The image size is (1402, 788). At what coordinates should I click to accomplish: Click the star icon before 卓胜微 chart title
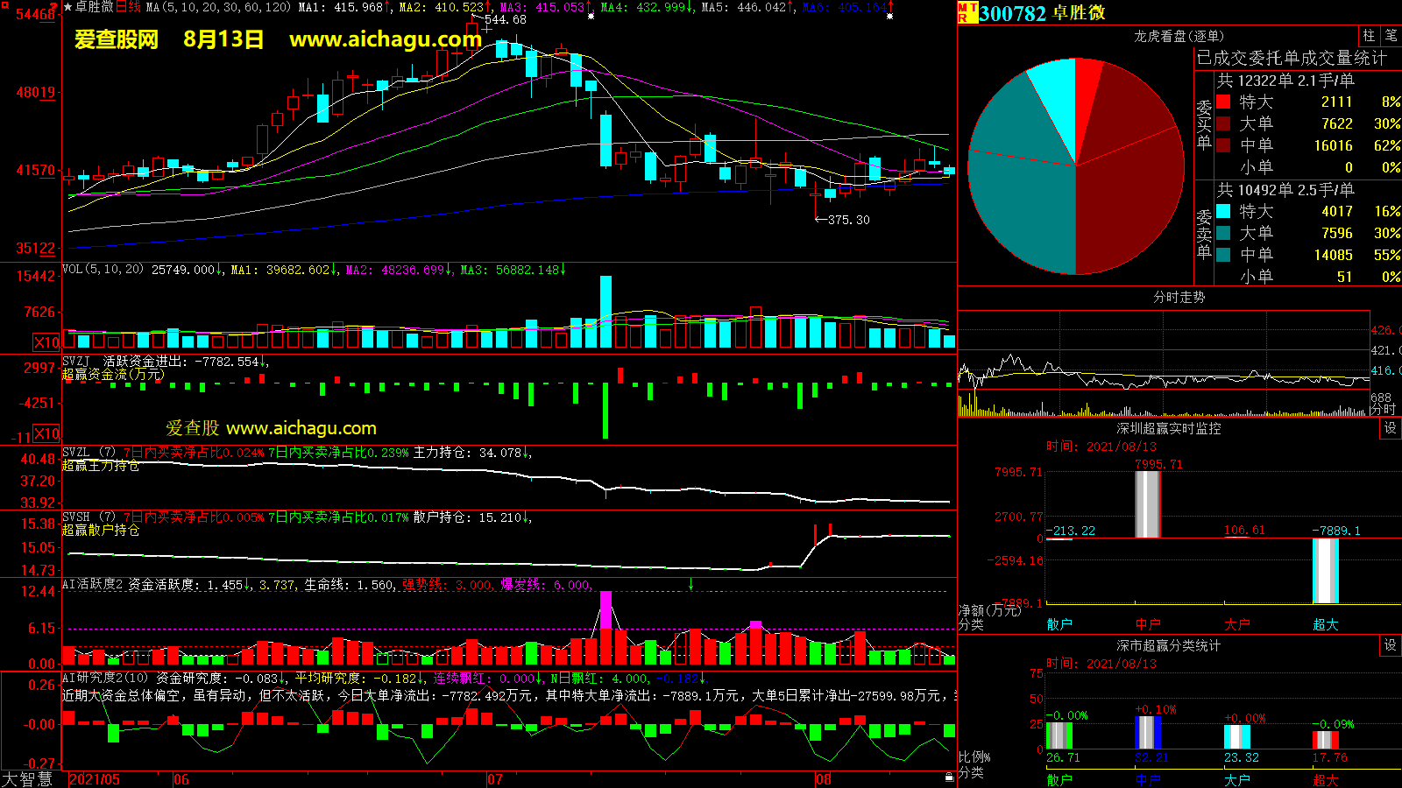click(x=68, y=7)
